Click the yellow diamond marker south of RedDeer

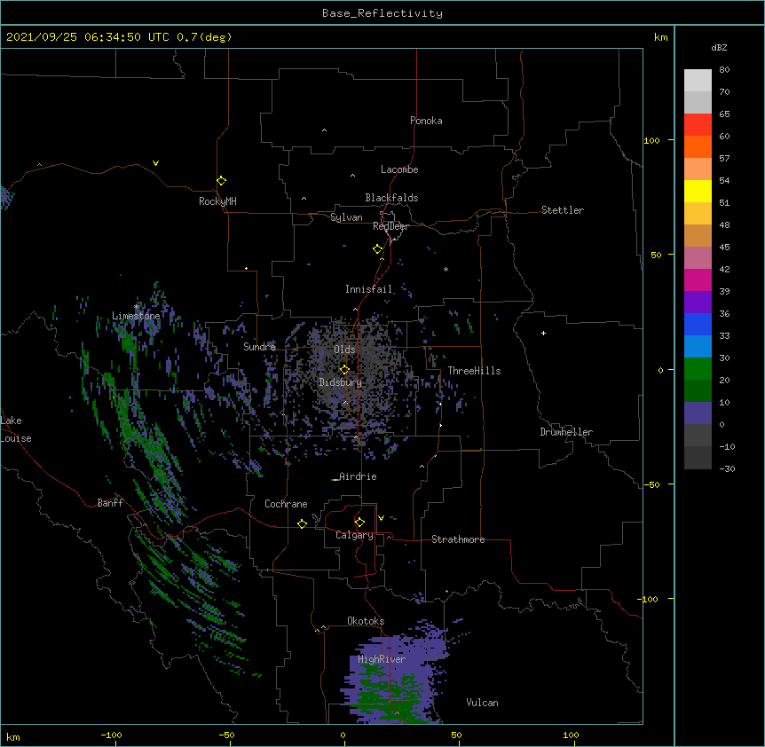377,249
